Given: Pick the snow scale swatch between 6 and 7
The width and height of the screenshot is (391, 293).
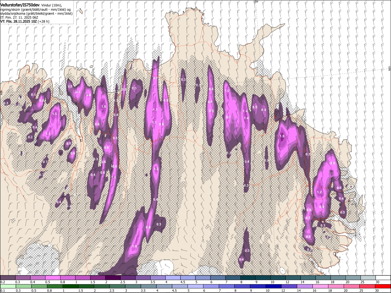Looking at the screenshot, I should tap(218, 278).
